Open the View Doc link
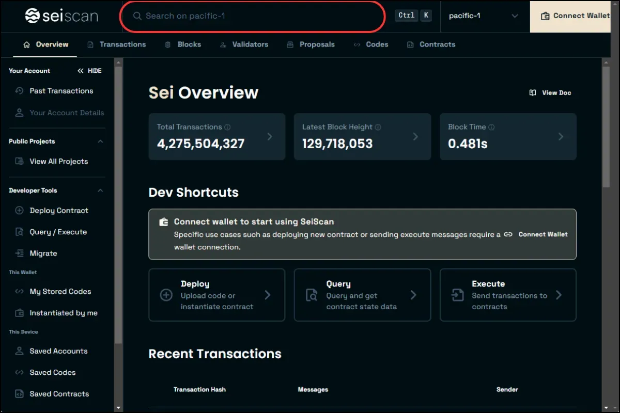Screen dimensions: 620x413 click(x=550, y=93)
